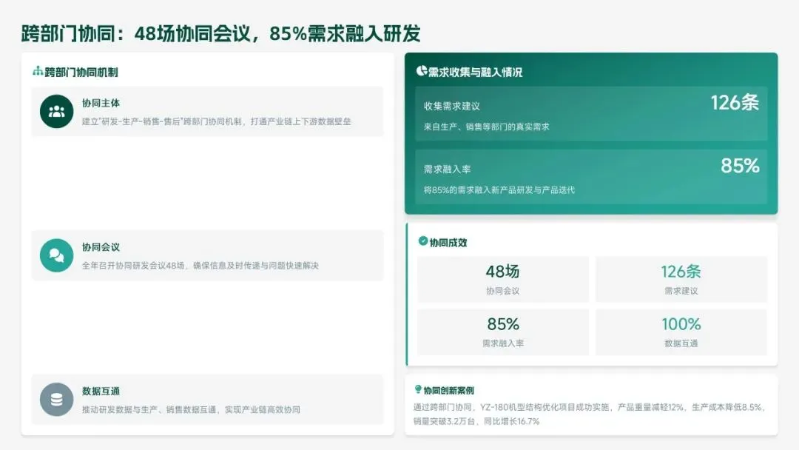Click the chat bubbles icon beside 协同会议
Viewport: 799px width, 450px height.
pos(56,255)
